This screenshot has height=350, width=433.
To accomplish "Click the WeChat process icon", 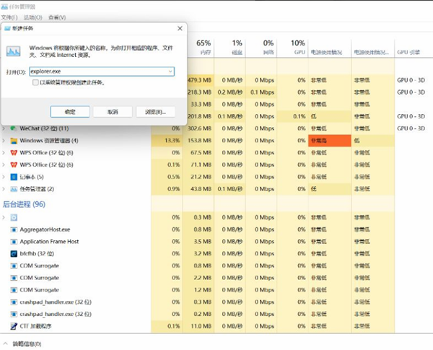I will pyautogui.click(x=14, y=128).
